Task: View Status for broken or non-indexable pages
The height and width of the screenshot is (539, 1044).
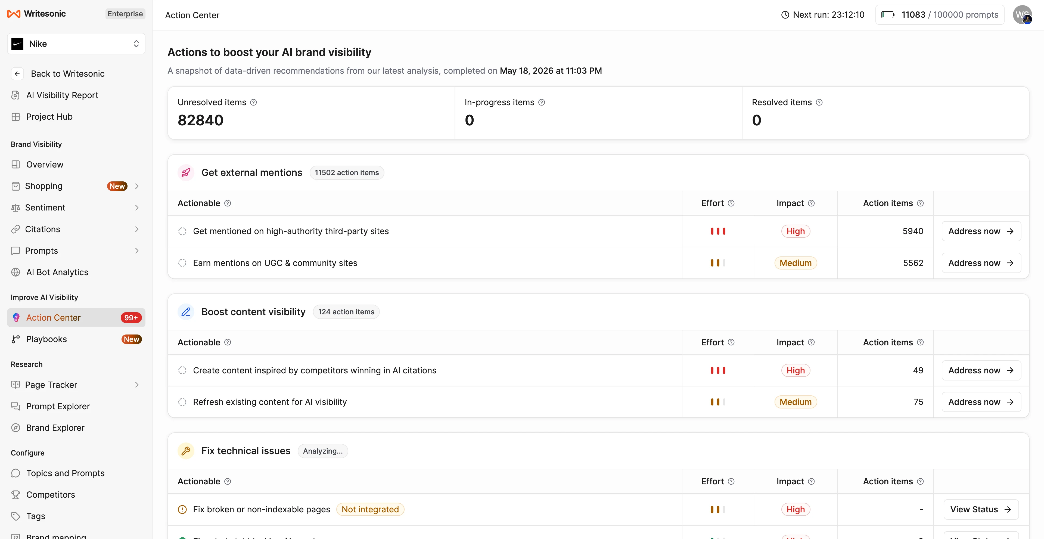Action: (981, 509)
